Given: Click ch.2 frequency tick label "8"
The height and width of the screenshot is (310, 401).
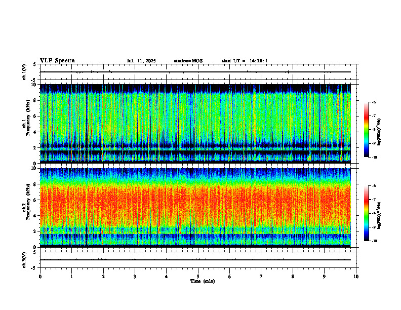Looking at the screenshot, I should (x=36, y=184).
